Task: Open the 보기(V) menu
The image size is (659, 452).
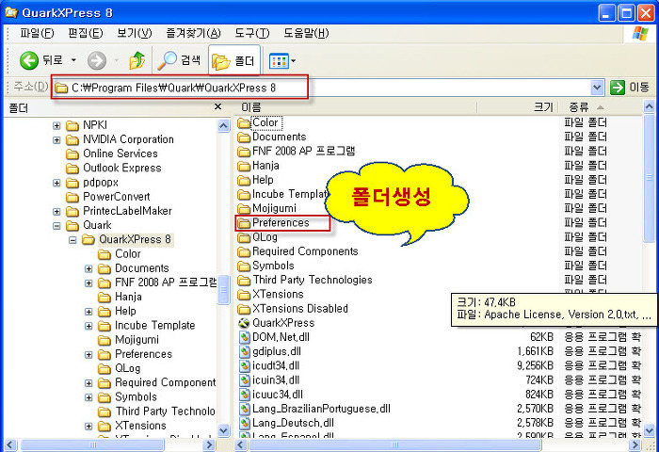Action: 135,33
